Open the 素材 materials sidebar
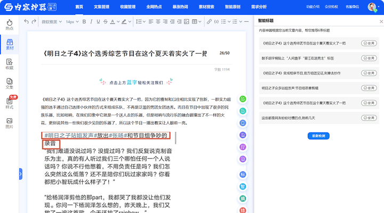Screen dimensions: 384x213 [x=10, y=44]
